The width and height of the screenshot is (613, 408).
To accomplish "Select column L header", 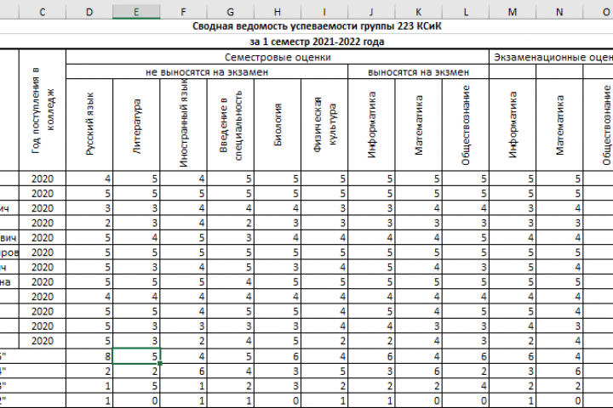I will [466, 12].
